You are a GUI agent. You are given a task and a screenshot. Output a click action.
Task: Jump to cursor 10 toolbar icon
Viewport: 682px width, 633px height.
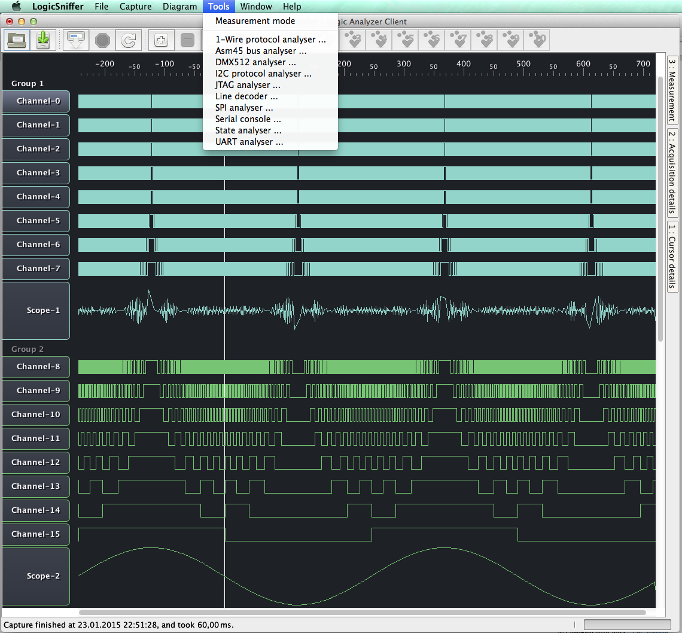[537, 40]
